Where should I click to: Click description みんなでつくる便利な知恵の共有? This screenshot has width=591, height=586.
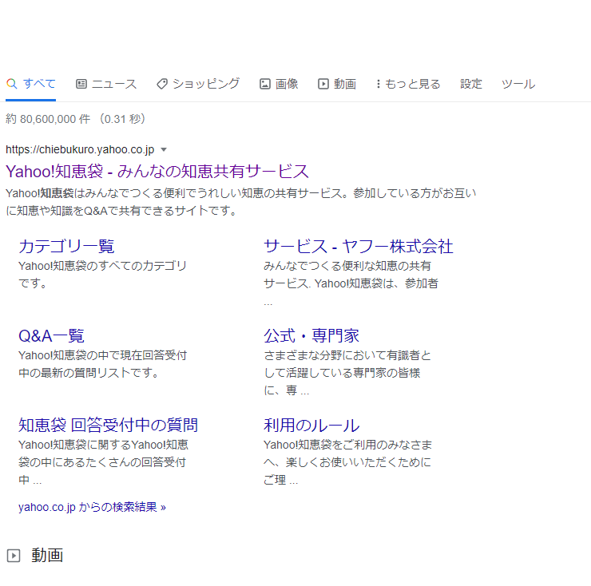coord(351,283)
